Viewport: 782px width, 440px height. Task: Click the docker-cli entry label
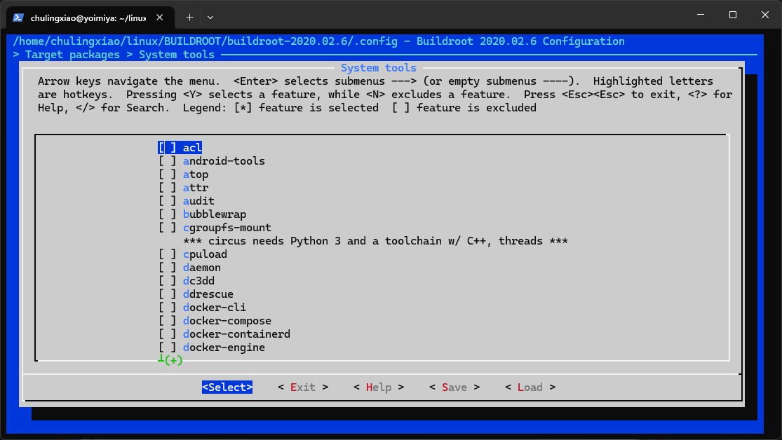point(215,308)
